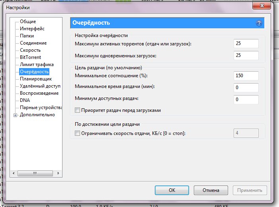Click right arrow of tree scrollbar

click(58, 173)
